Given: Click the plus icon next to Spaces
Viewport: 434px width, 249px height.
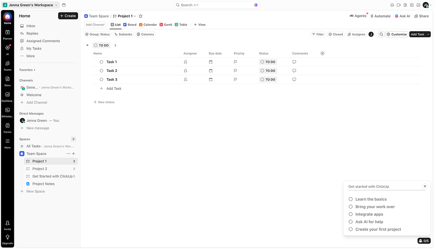Looking at the screenshot, I should pos(73,139).
